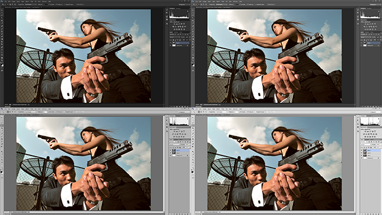This screenshot has height=215, width=382.
Task: Open Sample Size dropdown in bottom-right options bar
Action: (222, 112)
